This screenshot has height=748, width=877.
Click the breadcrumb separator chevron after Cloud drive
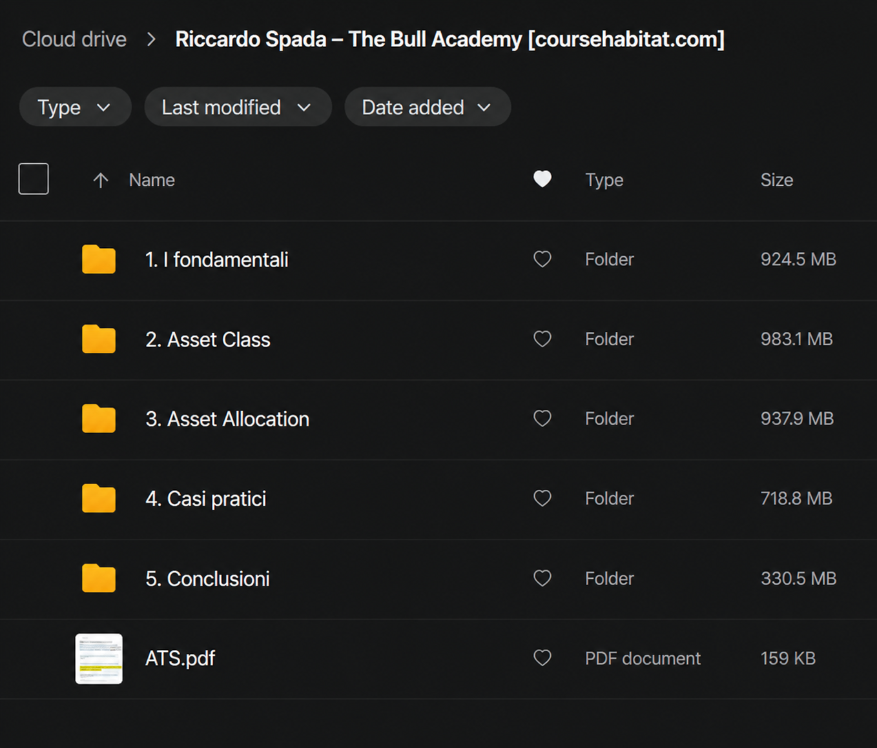coord(151,39)
